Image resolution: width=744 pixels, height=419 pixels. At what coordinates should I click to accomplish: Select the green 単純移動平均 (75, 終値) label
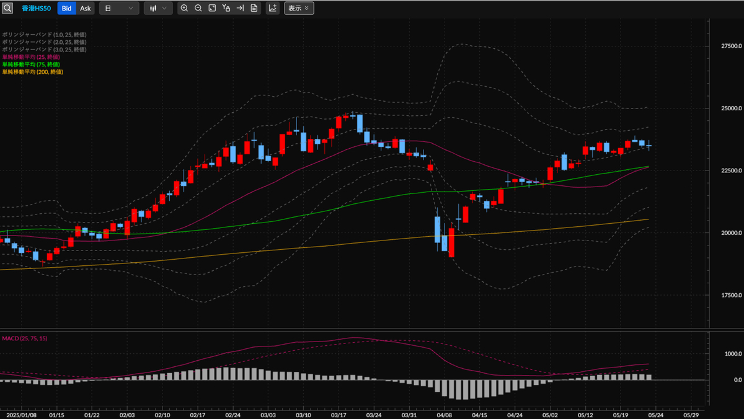pos(31,64)
